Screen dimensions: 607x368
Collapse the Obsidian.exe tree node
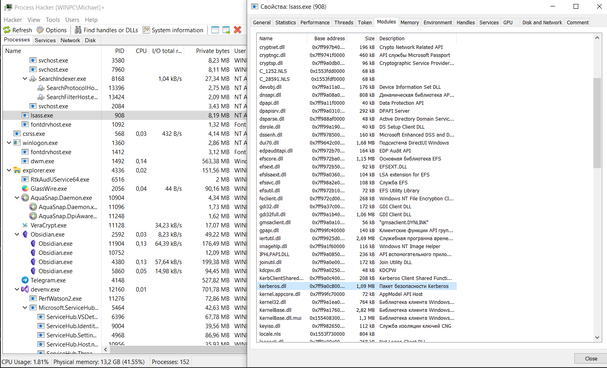17,234
